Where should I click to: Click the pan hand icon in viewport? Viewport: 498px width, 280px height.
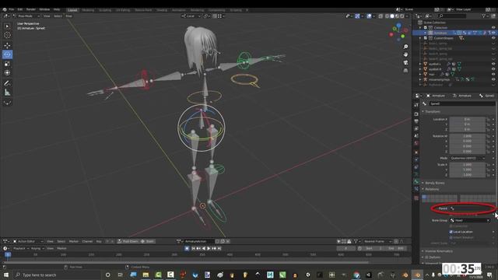pyautogui.click(x=405, y=54)
